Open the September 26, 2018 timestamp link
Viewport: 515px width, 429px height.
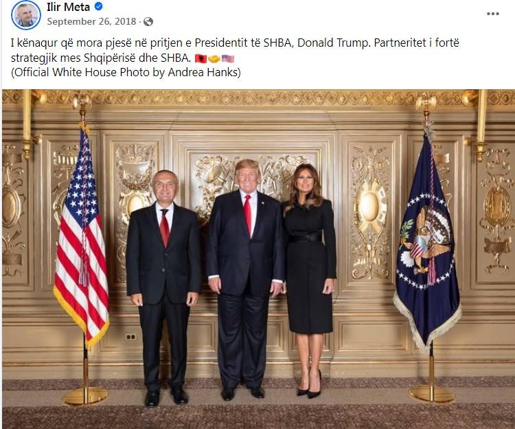click(91, 22)
